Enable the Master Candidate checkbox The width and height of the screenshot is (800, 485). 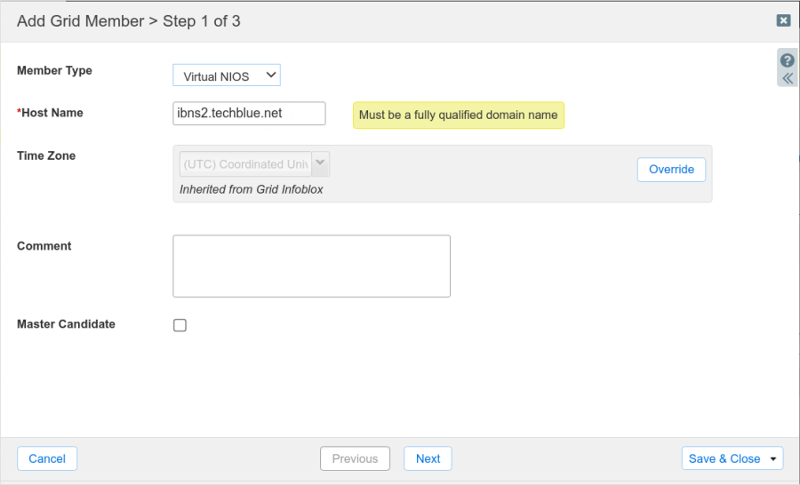click(x=180, y=325)
